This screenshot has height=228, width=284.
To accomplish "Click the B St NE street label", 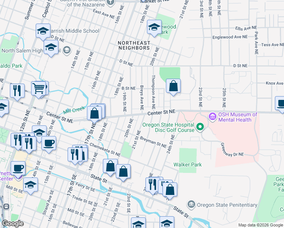I will (x=129, y=88).
